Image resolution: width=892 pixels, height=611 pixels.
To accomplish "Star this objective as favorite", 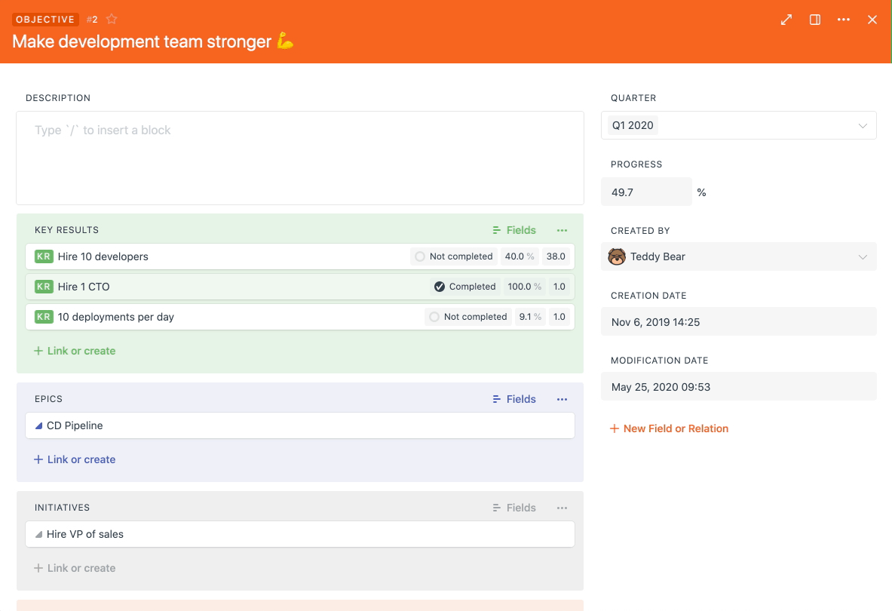I will [112, 20].
